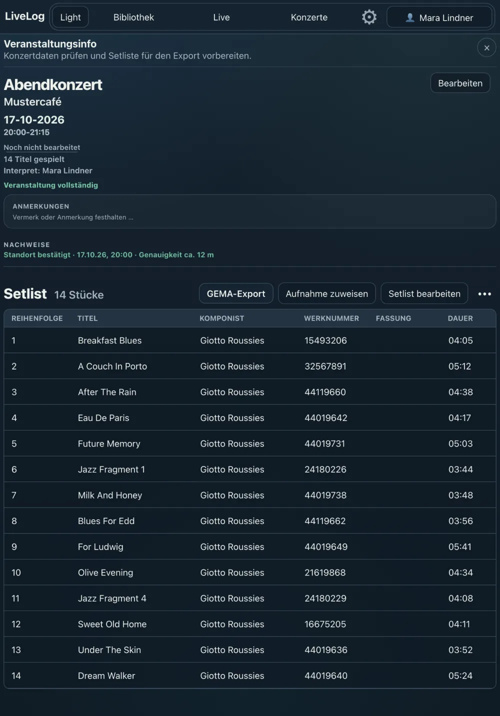Open settings via the gear icon
The height and width of the screenshot is (716, 500).
369,17
